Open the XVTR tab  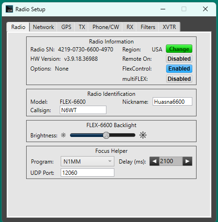pos(169,27)
